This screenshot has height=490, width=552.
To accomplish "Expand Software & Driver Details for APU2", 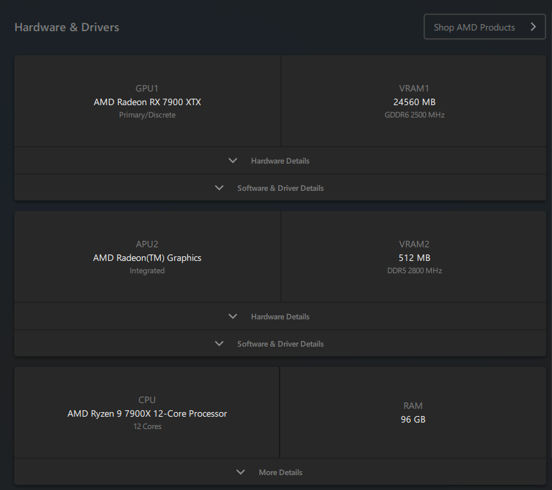I will coord(280,344).
